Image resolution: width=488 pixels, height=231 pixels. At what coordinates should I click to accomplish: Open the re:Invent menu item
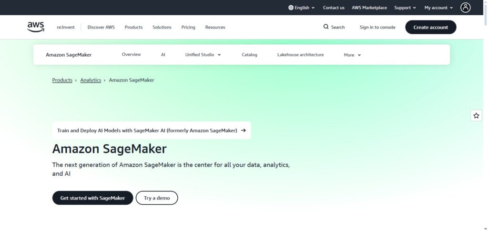click(x=66, y=27)
